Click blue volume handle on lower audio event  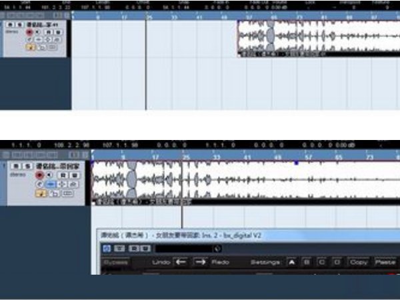pyautogui.click(x=296, y=163)
